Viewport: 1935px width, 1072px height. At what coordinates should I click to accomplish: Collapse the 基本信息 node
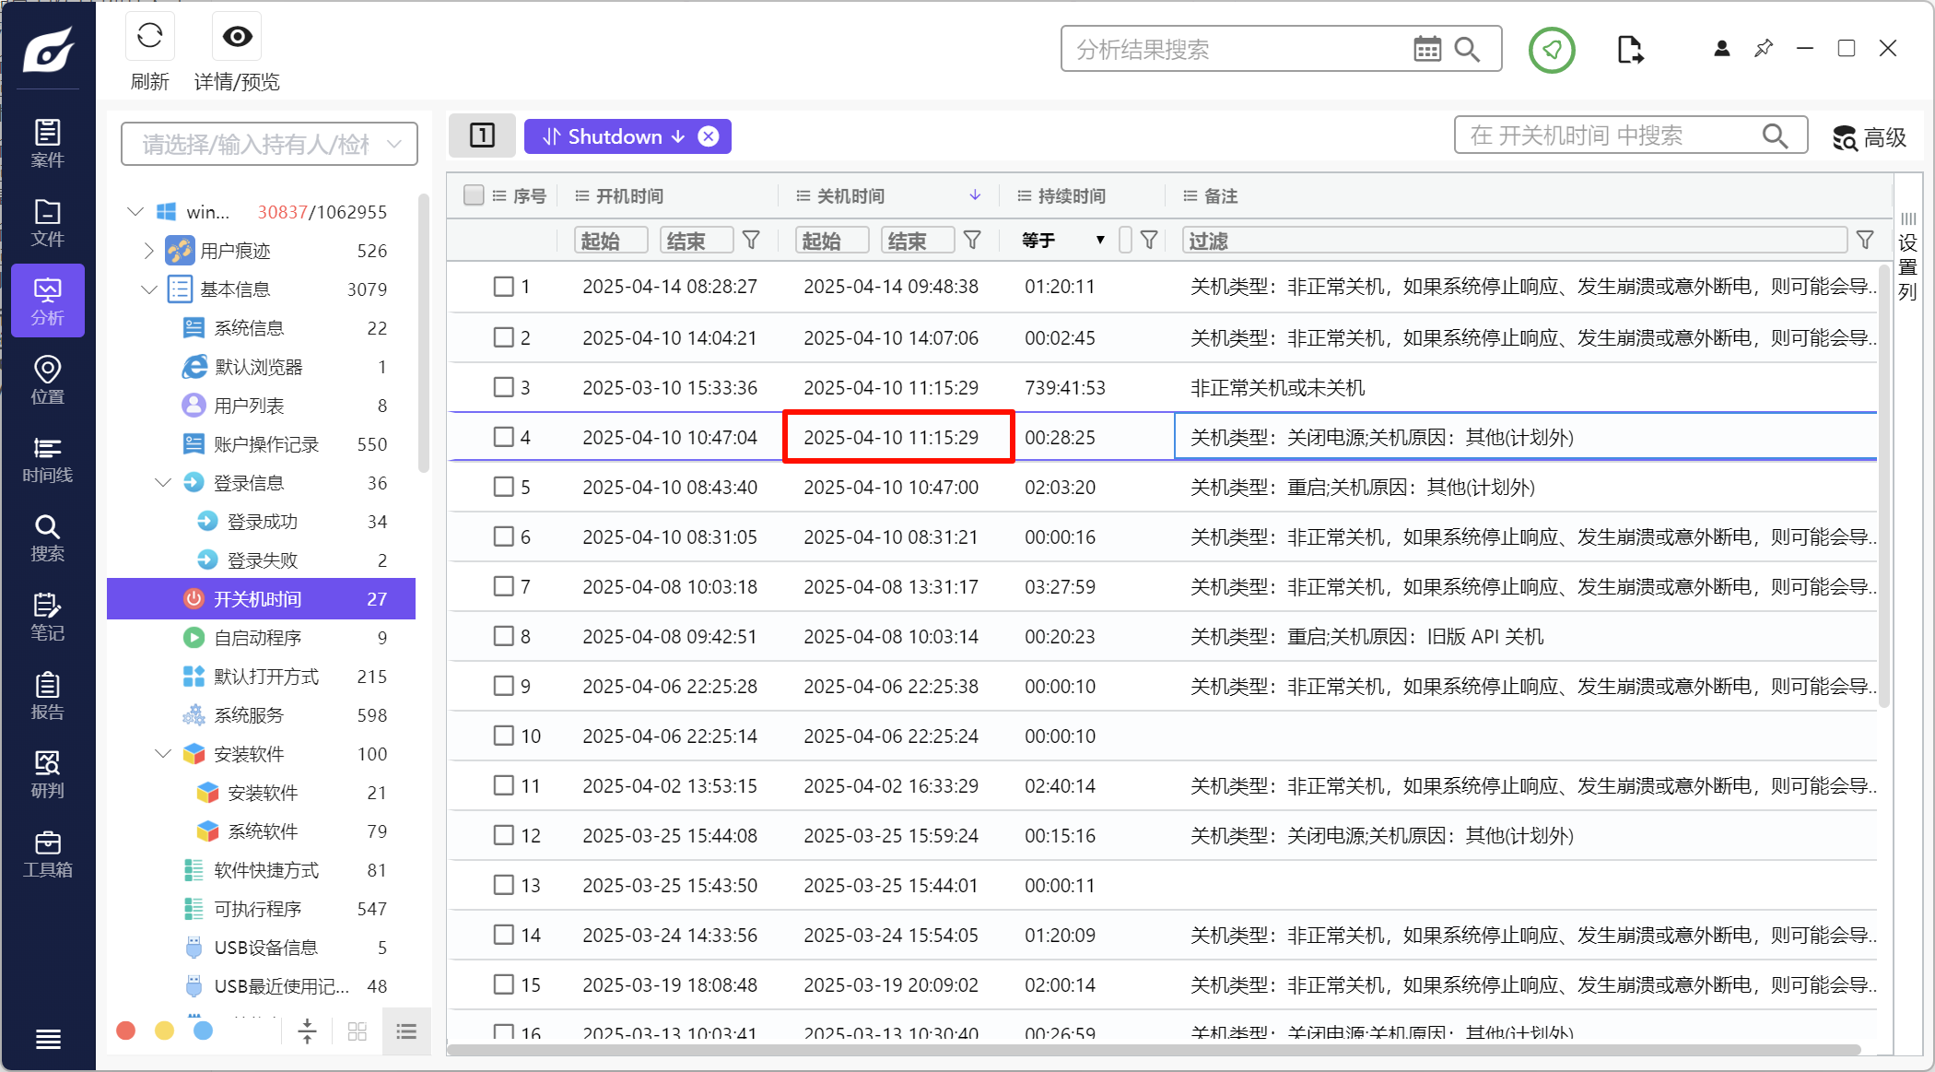(149, 289)
